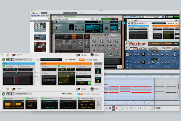Click Send To Track icon above Random Tool
The image size is (181, 121).
point(92,89)
